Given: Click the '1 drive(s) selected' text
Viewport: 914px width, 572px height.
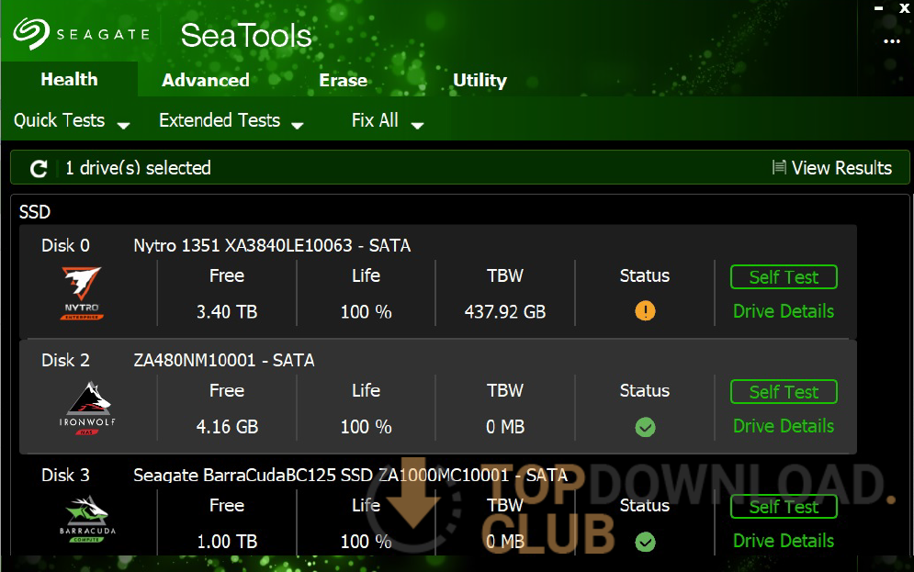Looking at the screenshot, I should coord(138,168).
